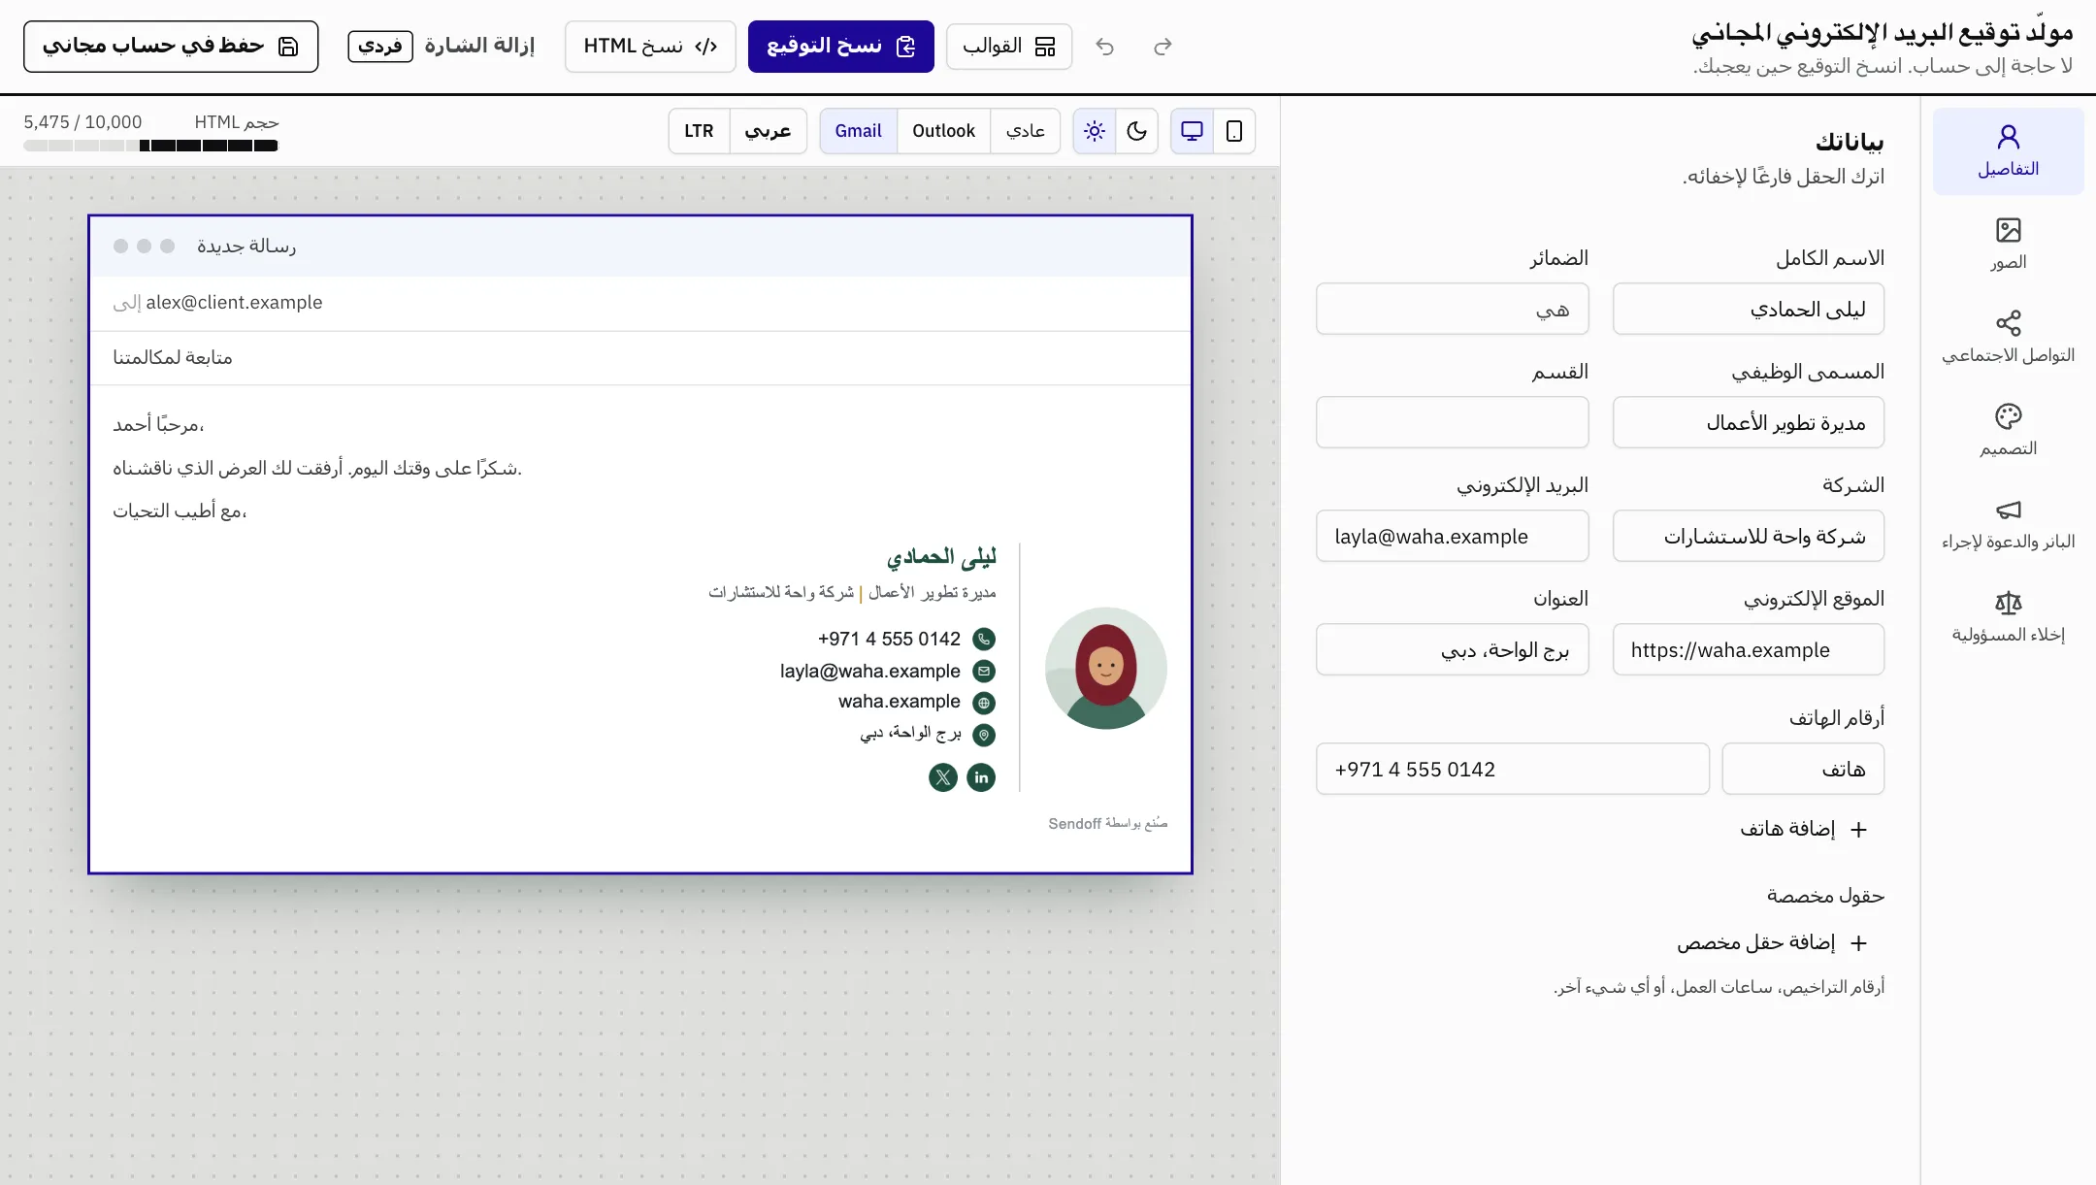Switch preview to light mode sun icon
Screen dimensions: 2096x1185
point(1095,131)
